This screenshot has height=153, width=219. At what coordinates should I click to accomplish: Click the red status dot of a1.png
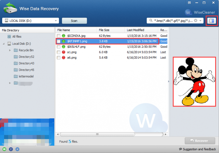coord(64,52)
